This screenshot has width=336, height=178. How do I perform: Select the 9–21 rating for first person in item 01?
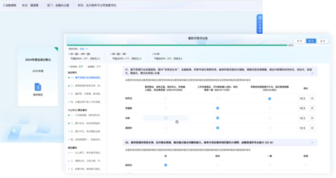(218, 98)
